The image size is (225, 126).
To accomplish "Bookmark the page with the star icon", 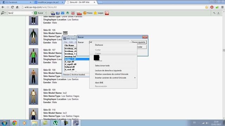I will pos(206,7).
